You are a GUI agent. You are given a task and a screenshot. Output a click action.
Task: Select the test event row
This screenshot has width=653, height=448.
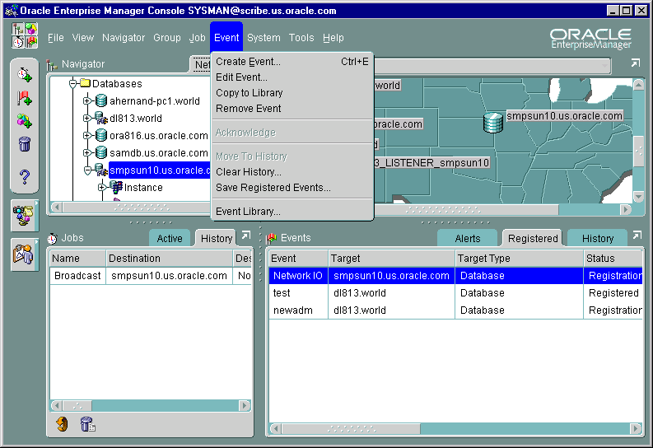282,293
